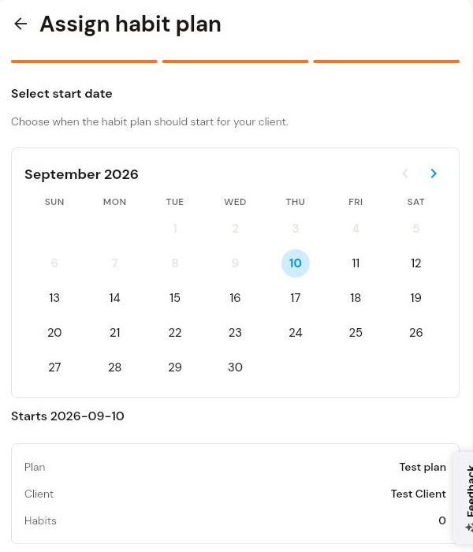Select September 20 as the start
473x552 pixels.
point(54,333)
